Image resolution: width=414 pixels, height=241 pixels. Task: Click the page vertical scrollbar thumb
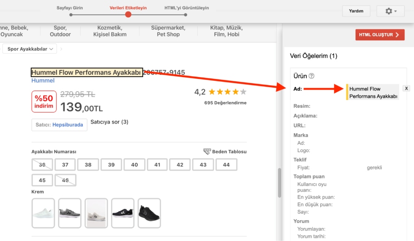279,183
